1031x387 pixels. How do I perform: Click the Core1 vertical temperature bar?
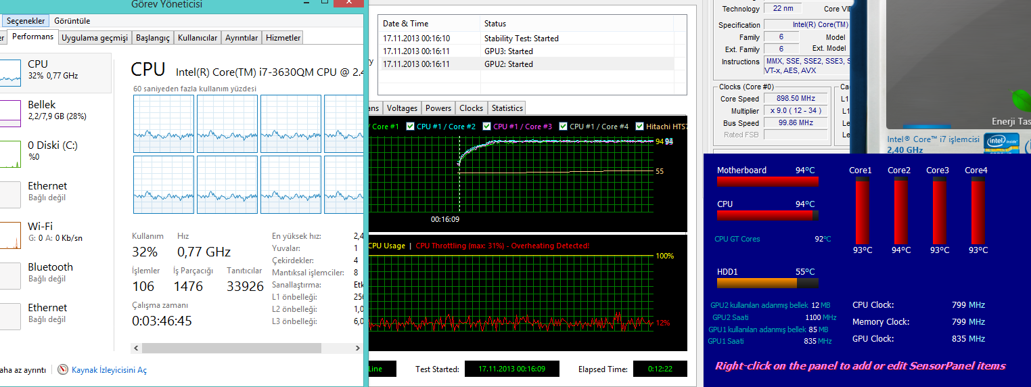(862, 211)
